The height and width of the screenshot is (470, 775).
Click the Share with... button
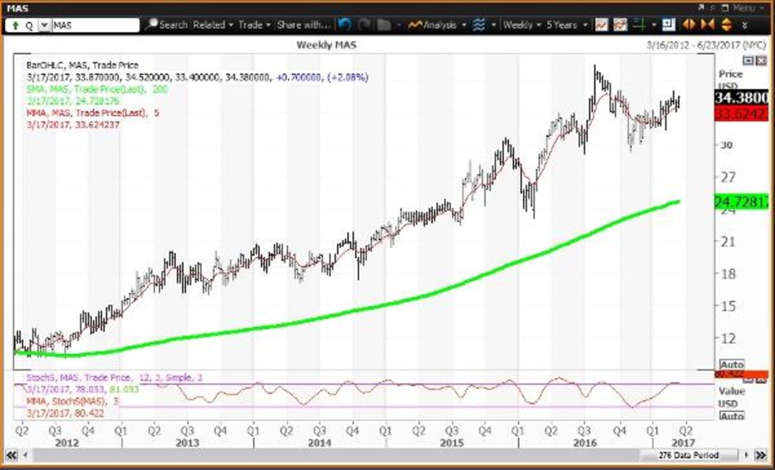(x=303, y=25)
